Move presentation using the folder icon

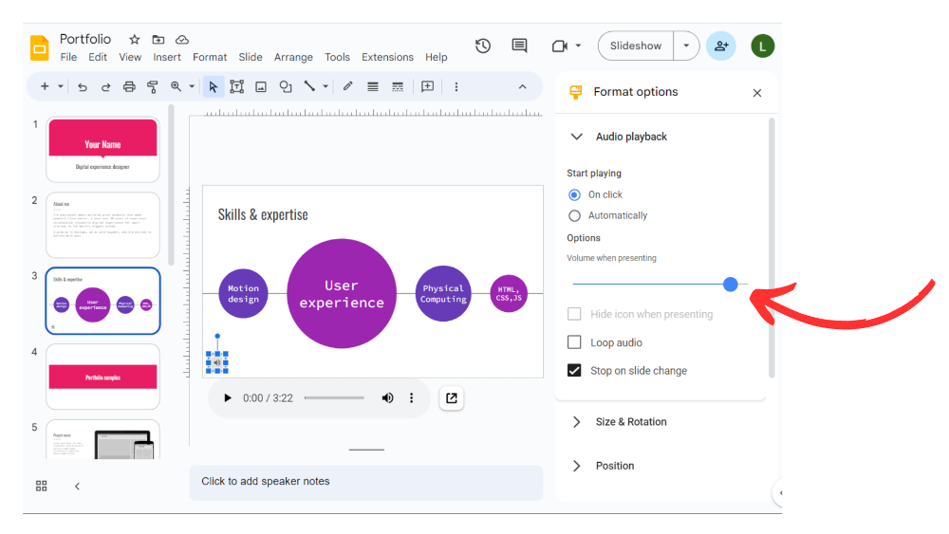pyautogui.click(x=158, y=39)
